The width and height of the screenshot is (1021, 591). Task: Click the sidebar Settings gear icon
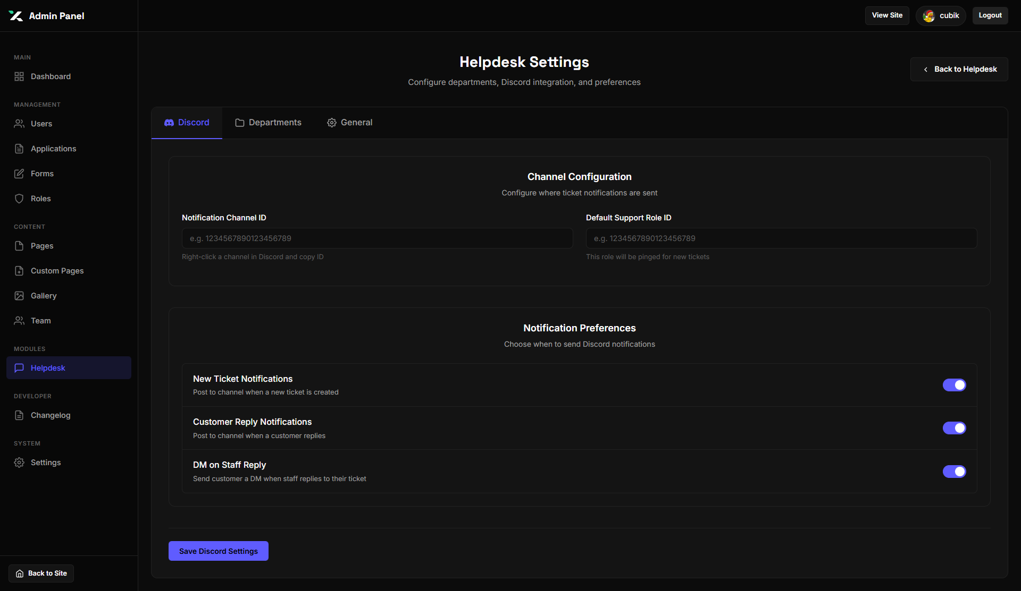[x=19, y=462]
